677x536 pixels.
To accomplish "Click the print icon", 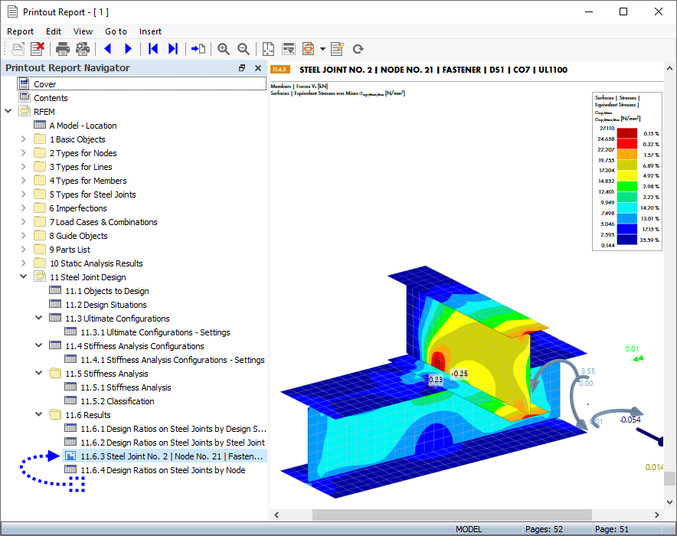I will [x=63, y=49].
